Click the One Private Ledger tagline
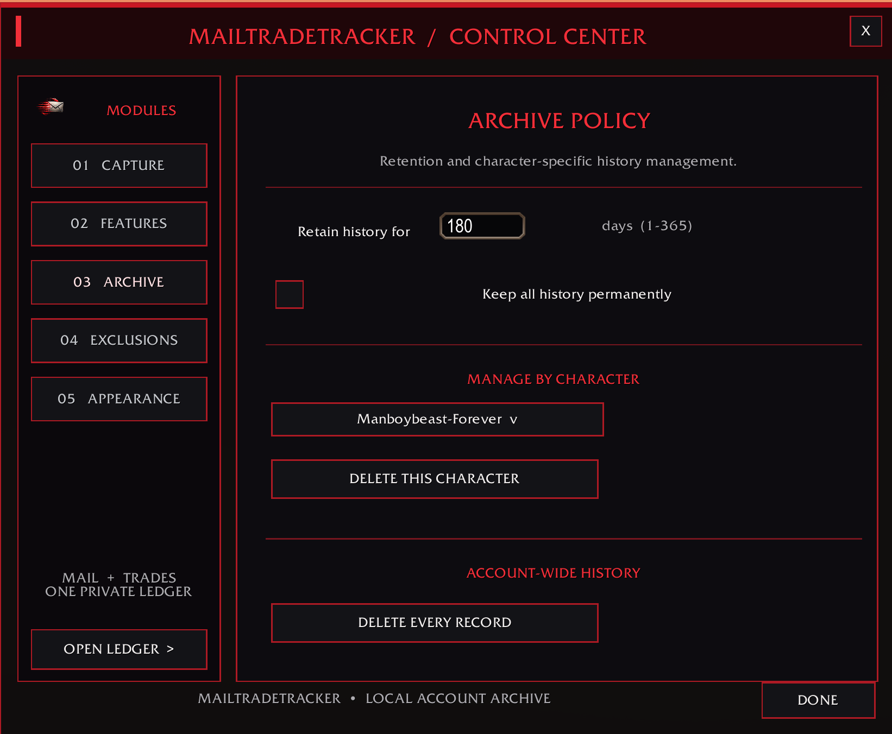This screenshot has height=734, width=892. point(118,591)
